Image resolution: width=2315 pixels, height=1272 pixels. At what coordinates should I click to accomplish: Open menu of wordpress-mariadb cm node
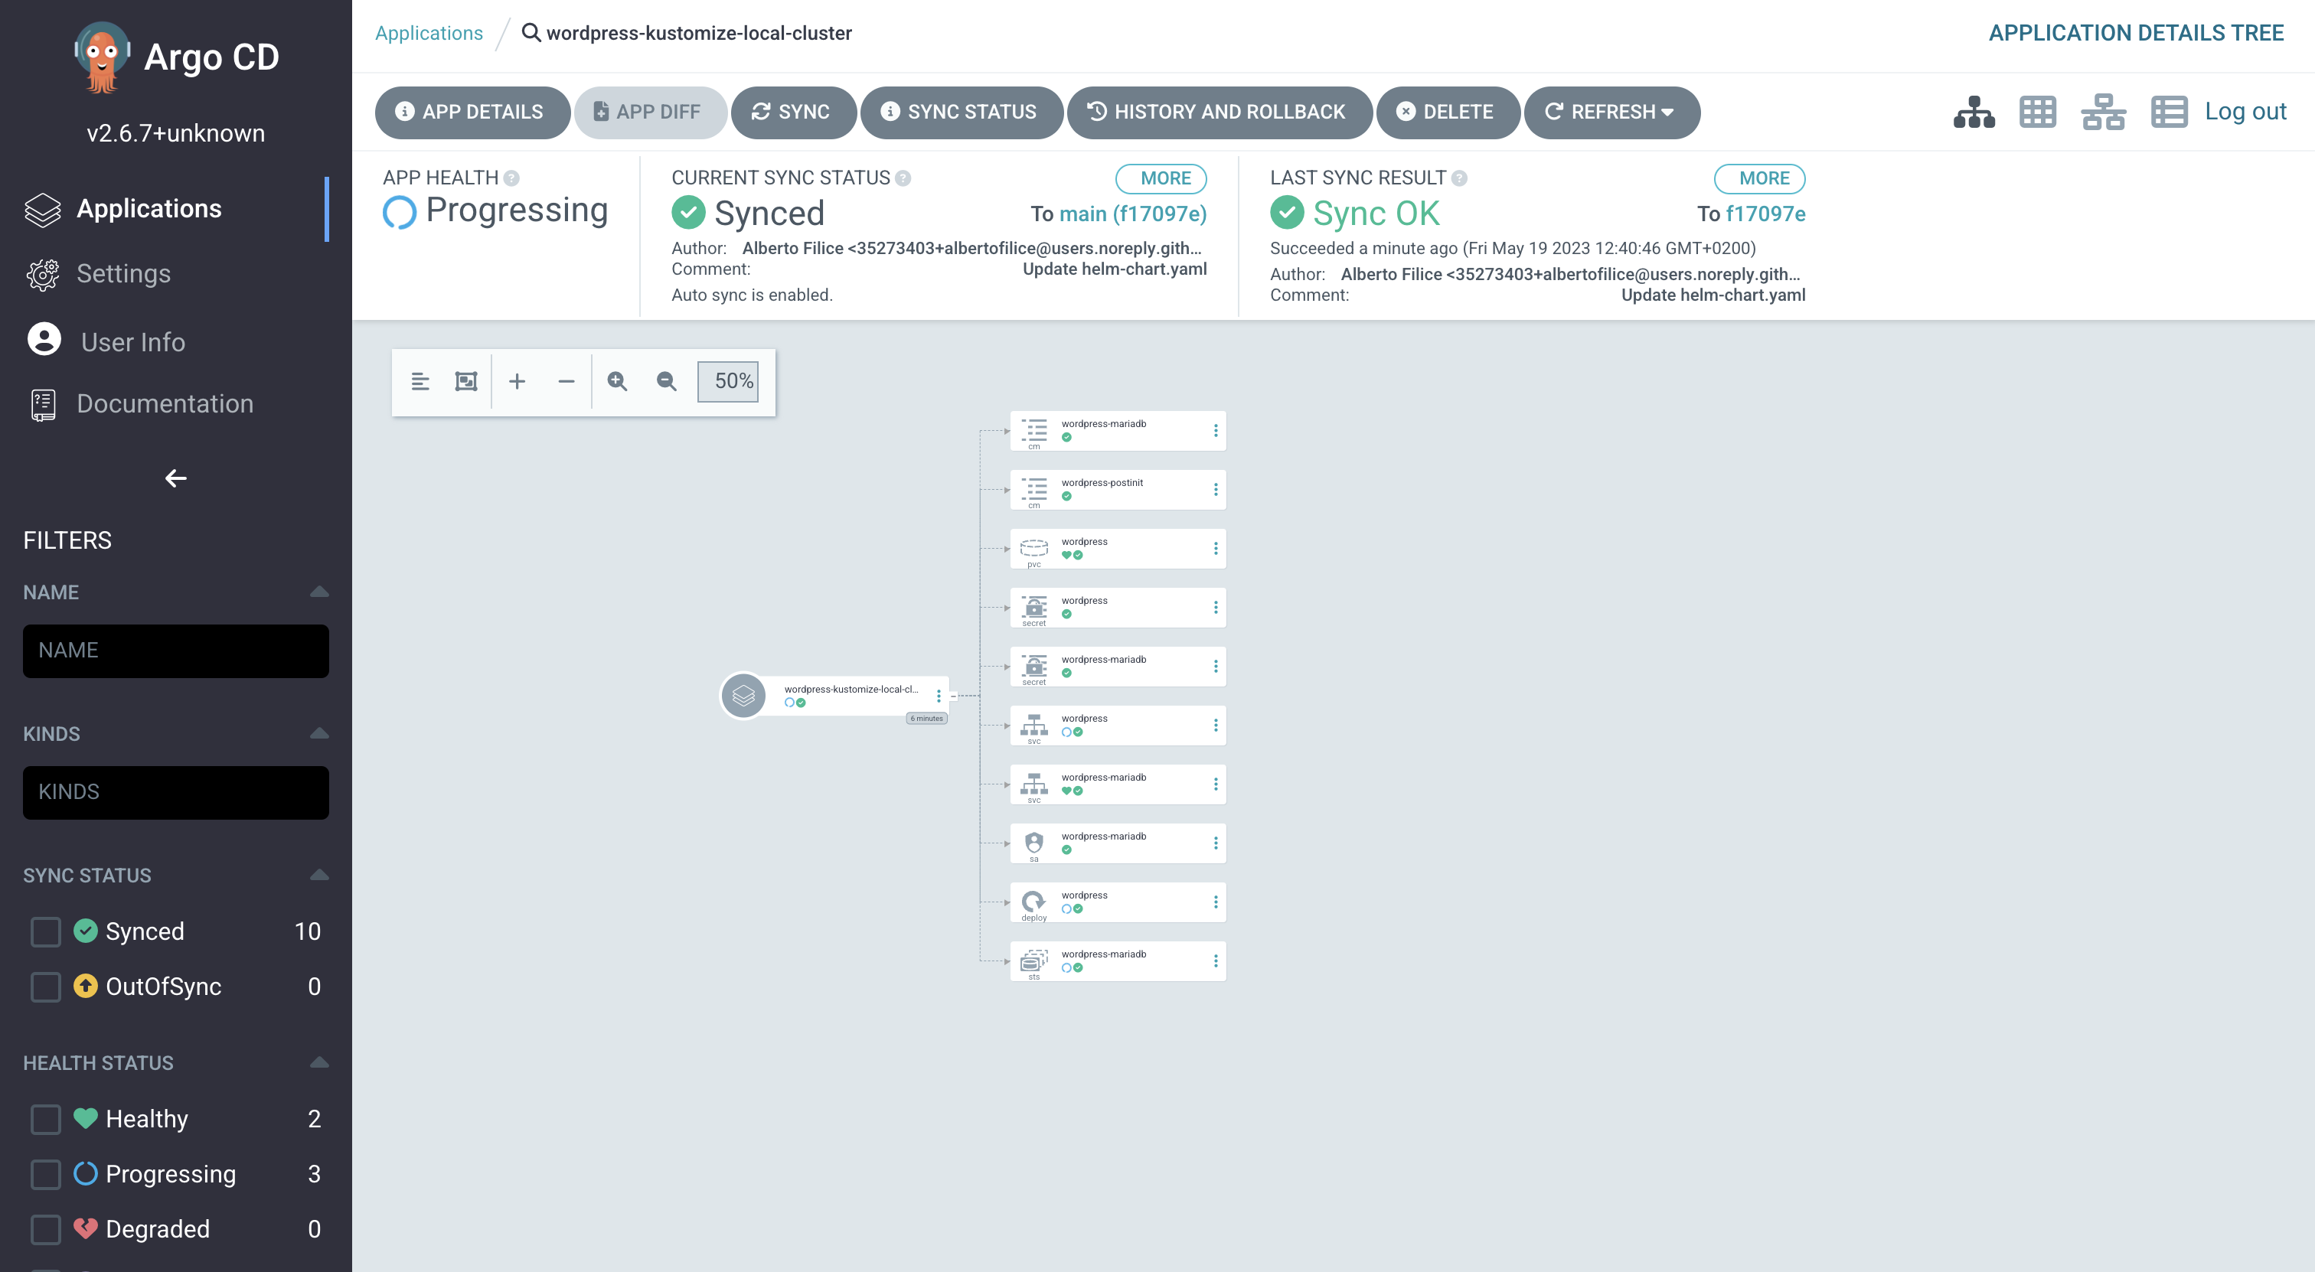pos(1215,430)
